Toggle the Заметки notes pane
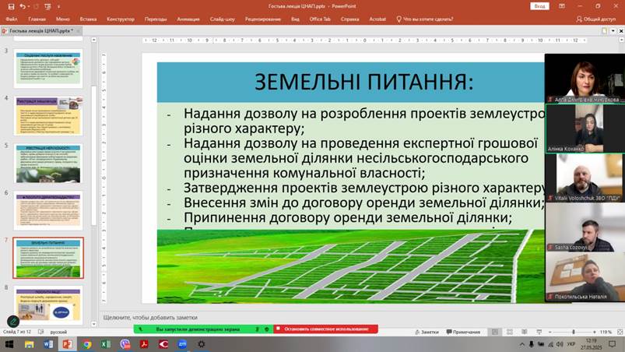 point(427,332)
